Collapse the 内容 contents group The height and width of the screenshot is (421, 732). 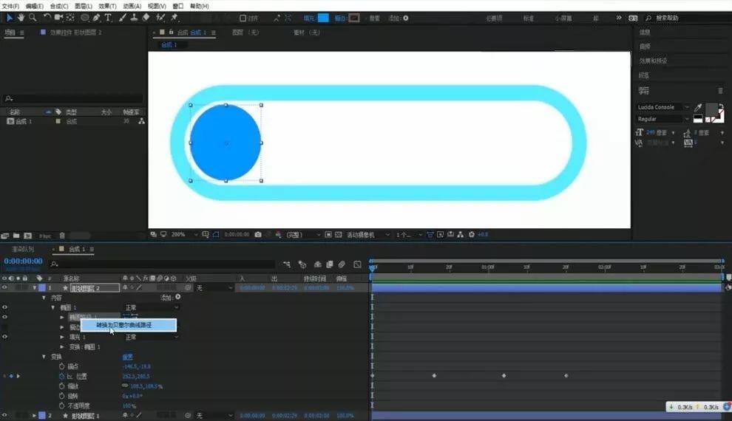(x=44, y=298)
